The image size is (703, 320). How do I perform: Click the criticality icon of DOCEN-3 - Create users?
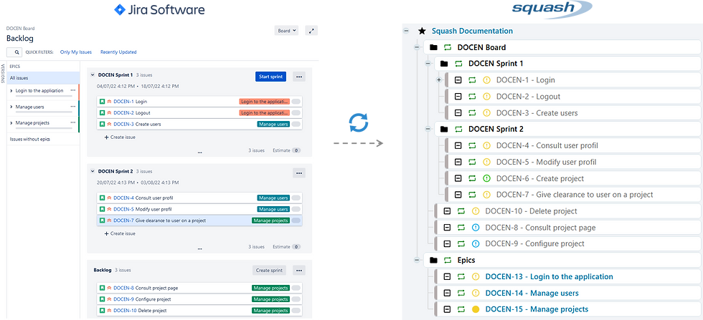[x=487, y=113]
